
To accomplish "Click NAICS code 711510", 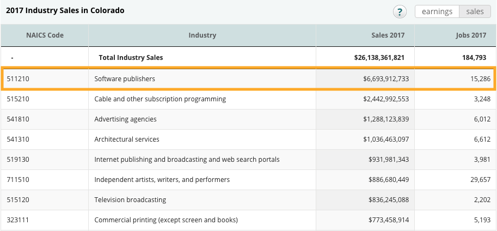I will point(18,180).
